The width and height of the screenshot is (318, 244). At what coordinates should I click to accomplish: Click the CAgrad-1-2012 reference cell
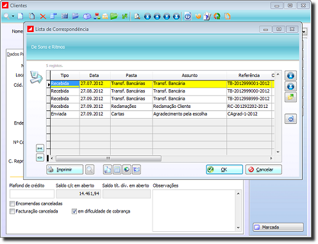[249, 114]
